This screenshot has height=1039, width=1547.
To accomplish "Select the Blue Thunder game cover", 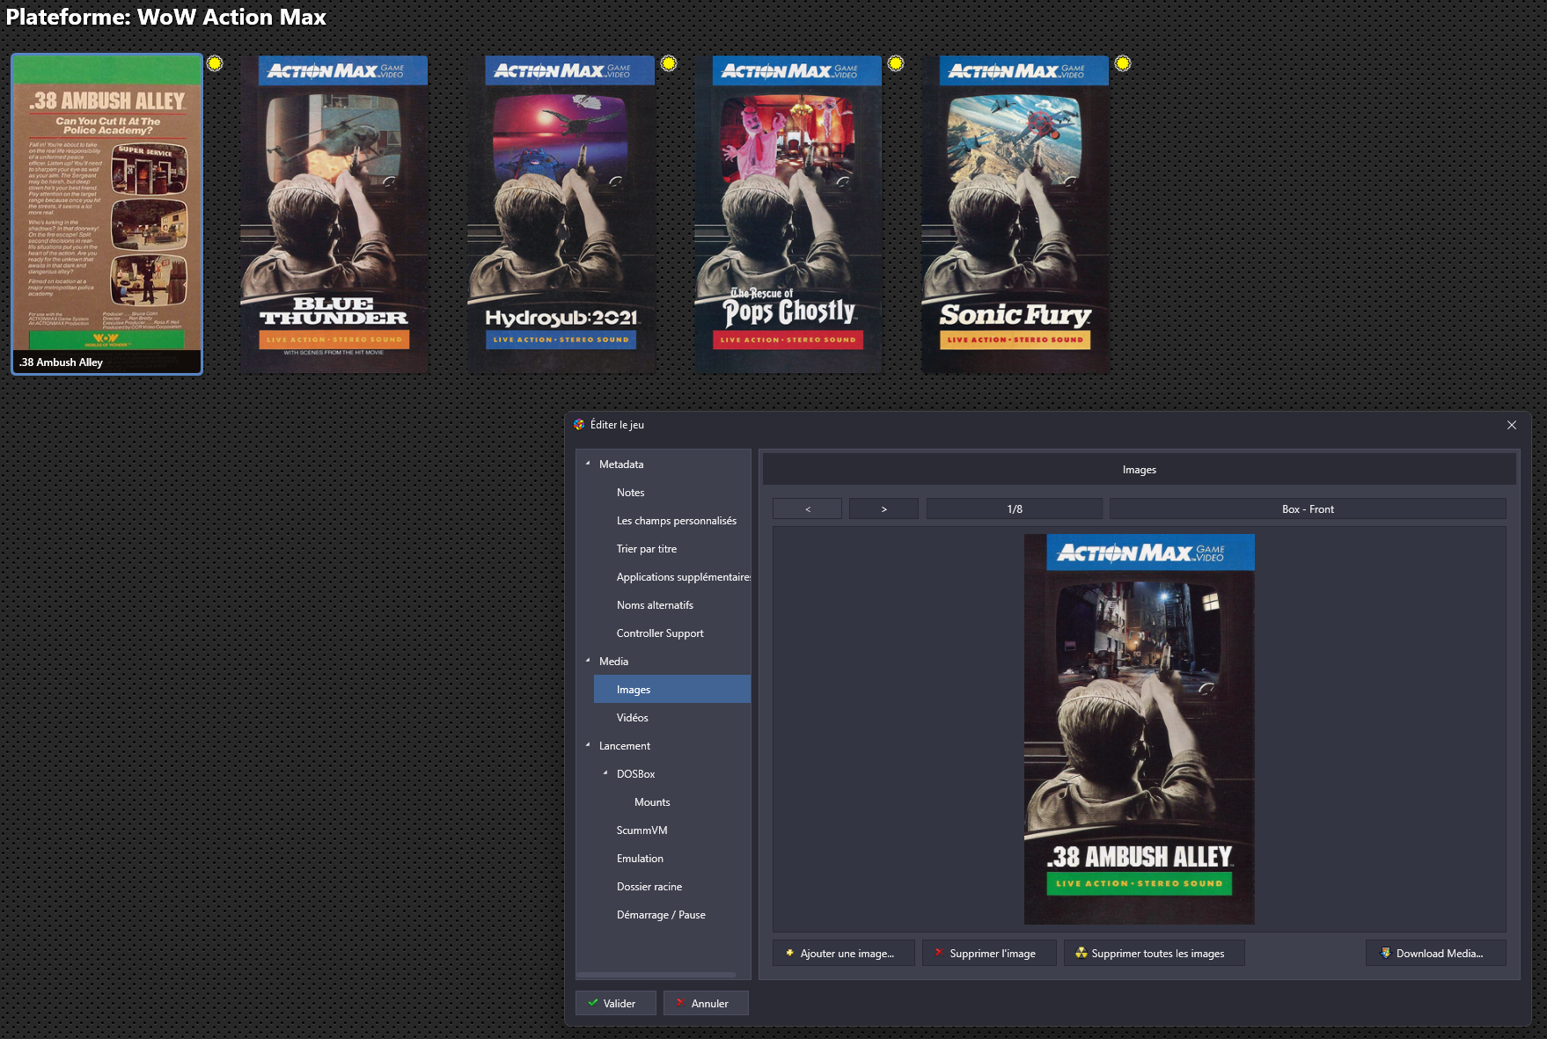I will [334, 214].
